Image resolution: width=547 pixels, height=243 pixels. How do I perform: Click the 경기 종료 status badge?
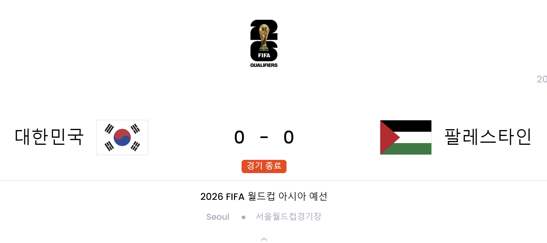(x=264, y=166)
